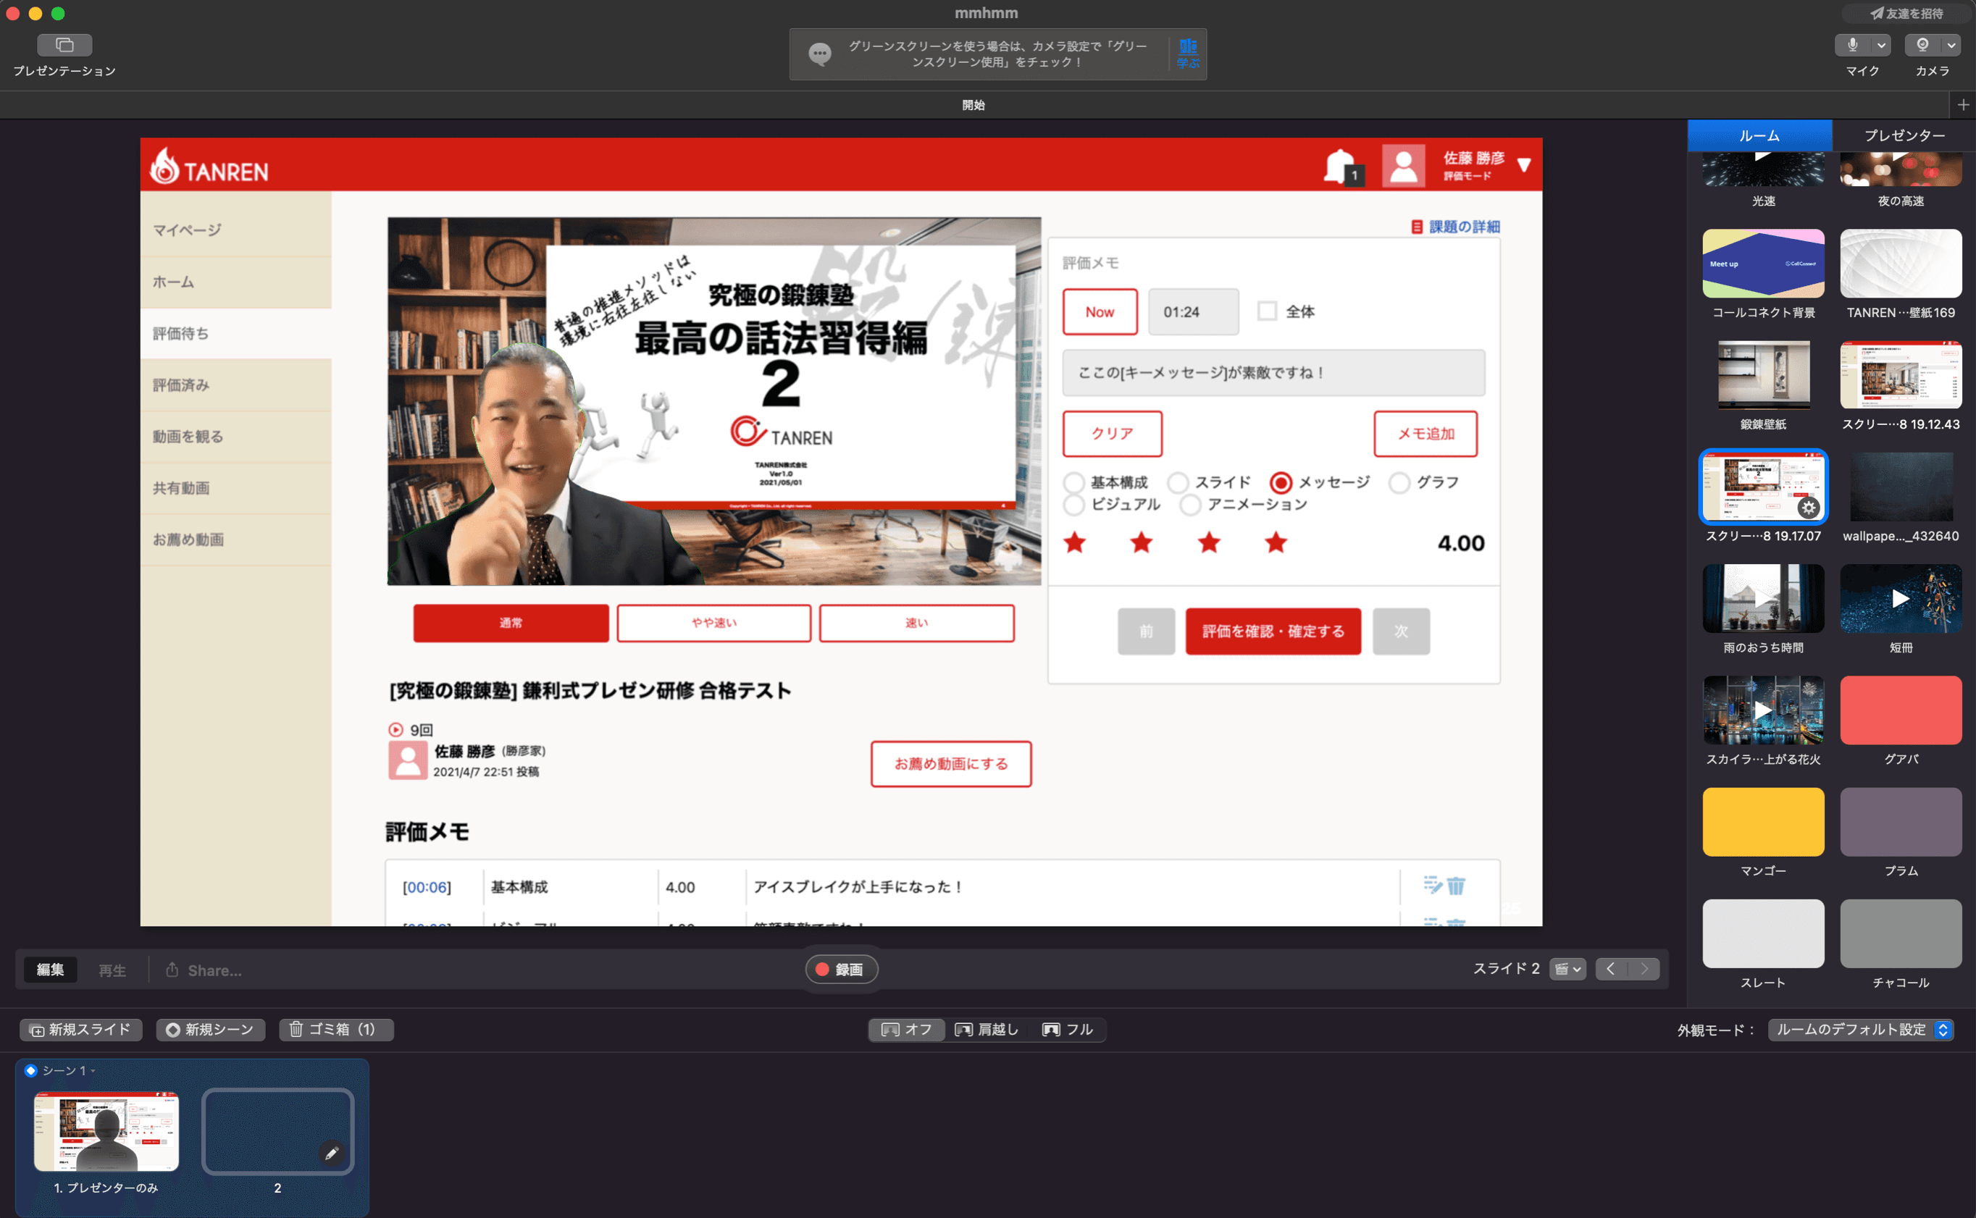Open the slide layout dropdown
This screenshot has height=1218, width=1976.
tap(1567, 969)
